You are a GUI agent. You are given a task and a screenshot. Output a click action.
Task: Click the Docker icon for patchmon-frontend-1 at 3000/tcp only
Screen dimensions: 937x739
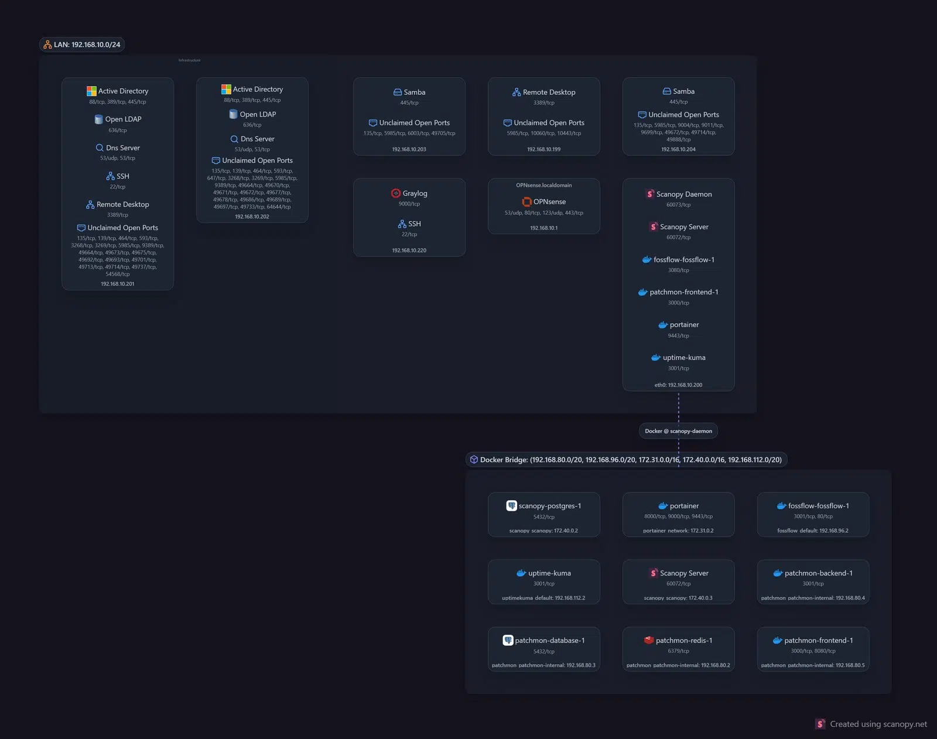[x=642, y=292]
